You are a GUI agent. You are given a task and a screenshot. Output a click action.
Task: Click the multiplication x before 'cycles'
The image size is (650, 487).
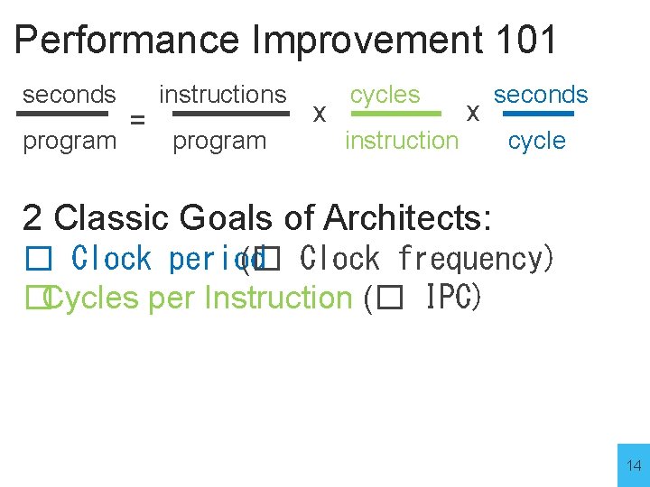[318, 114]
